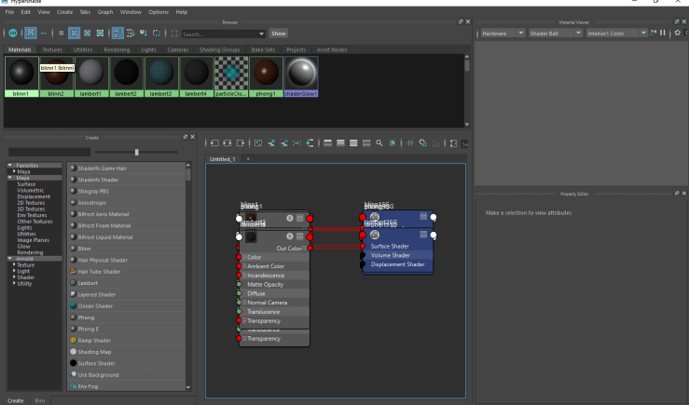
Task: Click the Ocean Shader entry icon
Action: (73, 306)
